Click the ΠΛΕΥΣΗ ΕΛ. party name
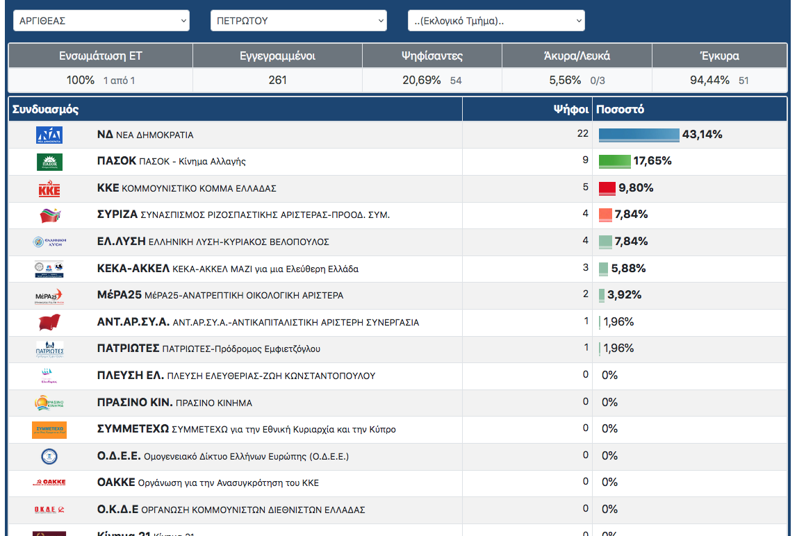797x536 pixels. (x=131, y=376)
